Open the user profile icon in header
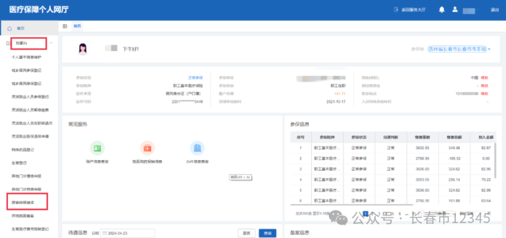Viewport: 506px width, 238px height. [x=455, y=9]
